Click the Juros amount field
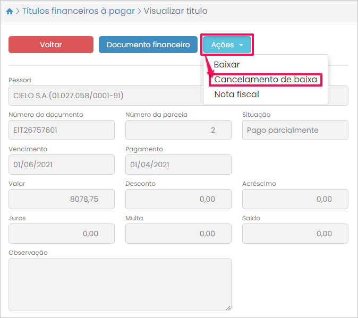The image size is (358, 318). click(x=62, y=234)
